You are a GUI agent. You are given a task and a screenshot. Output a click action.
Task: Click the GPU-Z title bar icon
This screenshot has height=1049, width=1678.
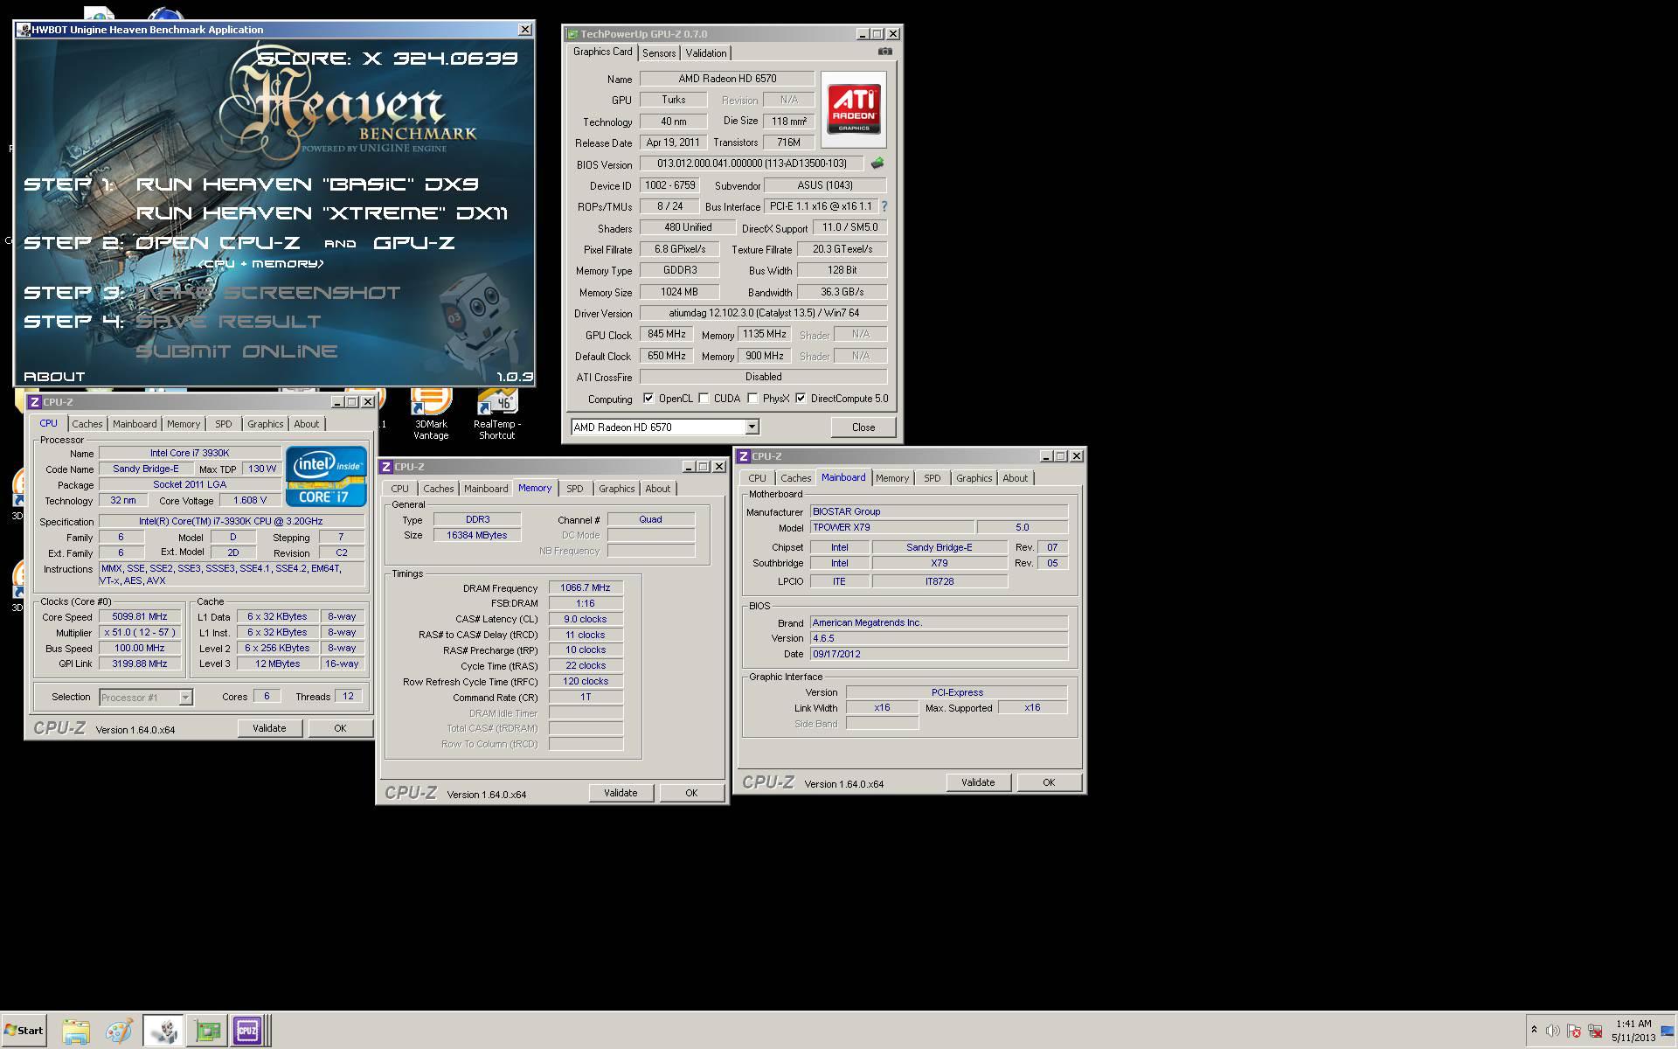(573, 34)
